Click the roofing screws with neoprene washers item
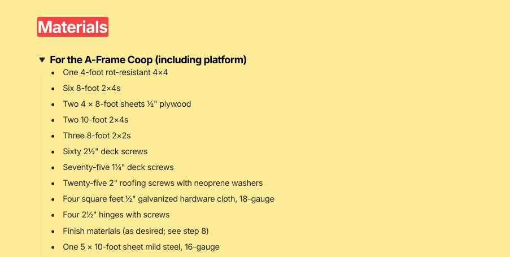Viewport: 510px width, 257px height. [x=163, y=183]
